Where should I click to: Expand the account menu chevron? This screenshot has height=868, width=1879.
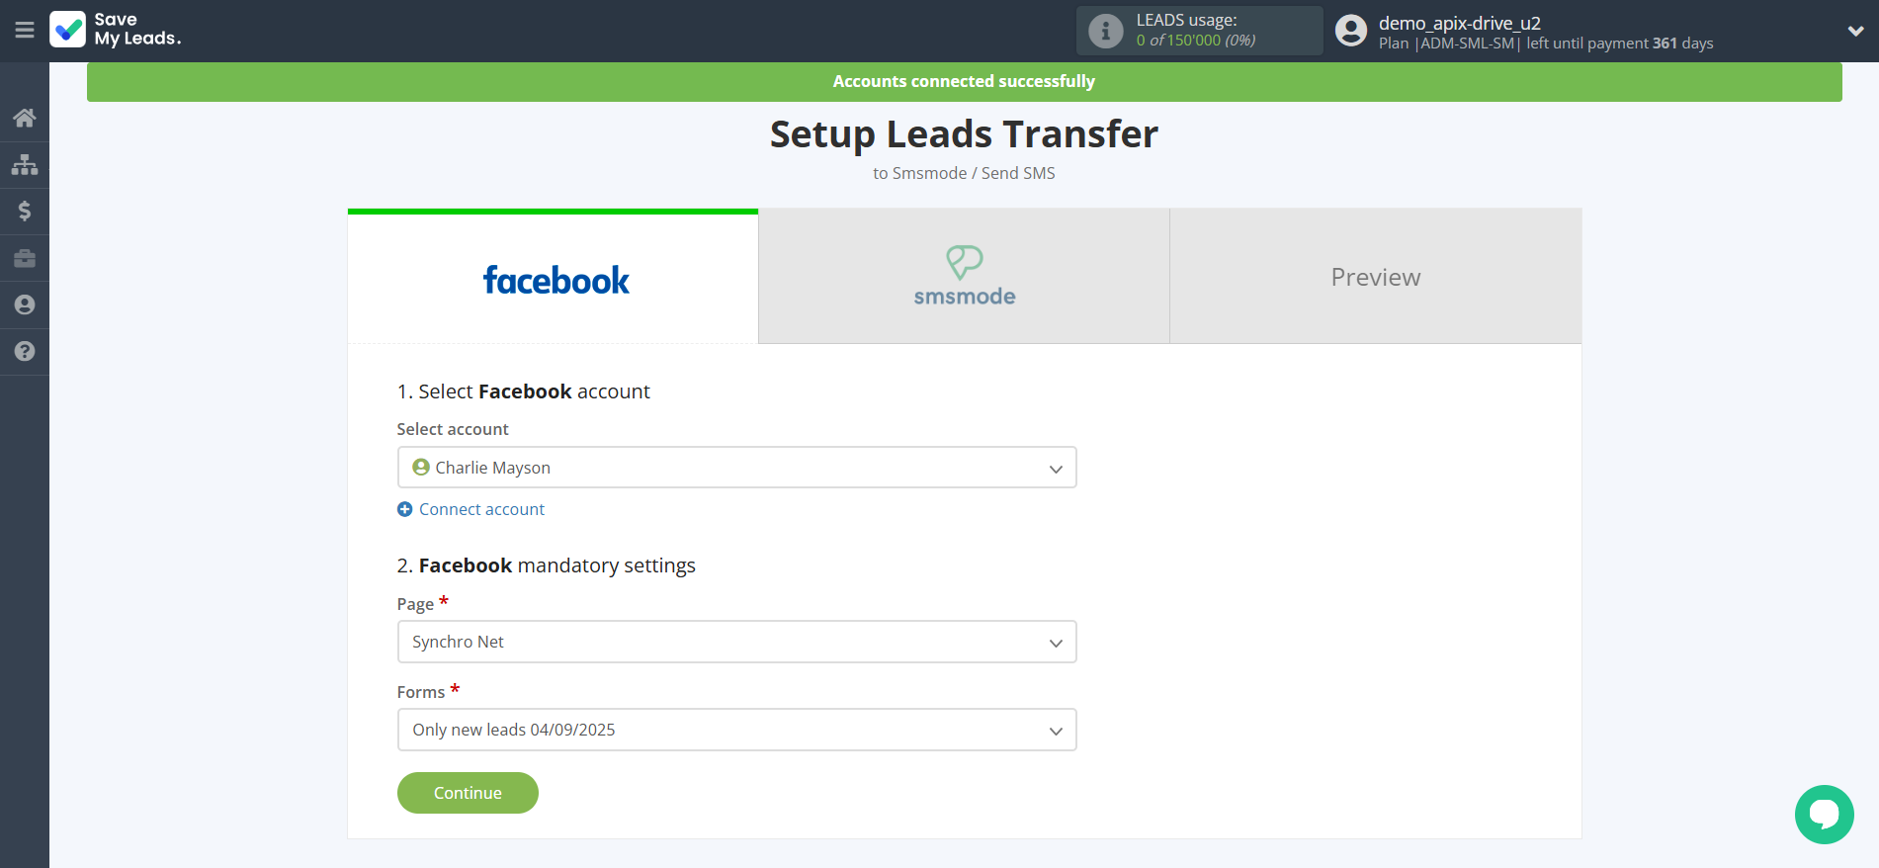click(x=1855, y=31)
